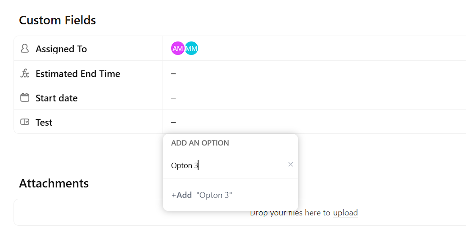This screenshot has width=466, height=242.
Task: Focus the option name input field
Action: (x=225, y=165)
